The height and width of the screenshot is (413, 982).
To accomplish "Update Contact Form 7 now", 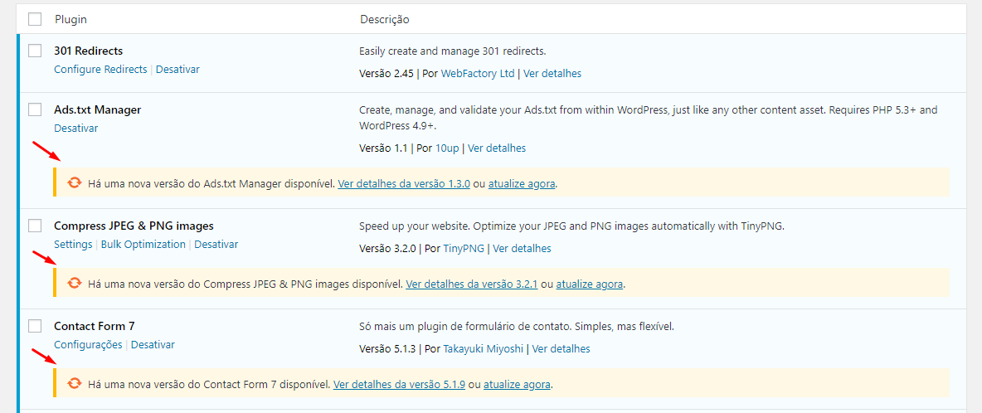I will point(518,384).
